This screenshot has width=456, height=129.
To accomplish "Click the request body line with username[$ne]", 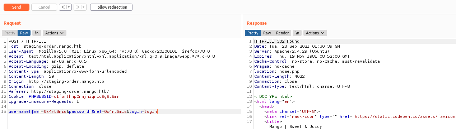I will pyautogui.click(x=83, y=111).
